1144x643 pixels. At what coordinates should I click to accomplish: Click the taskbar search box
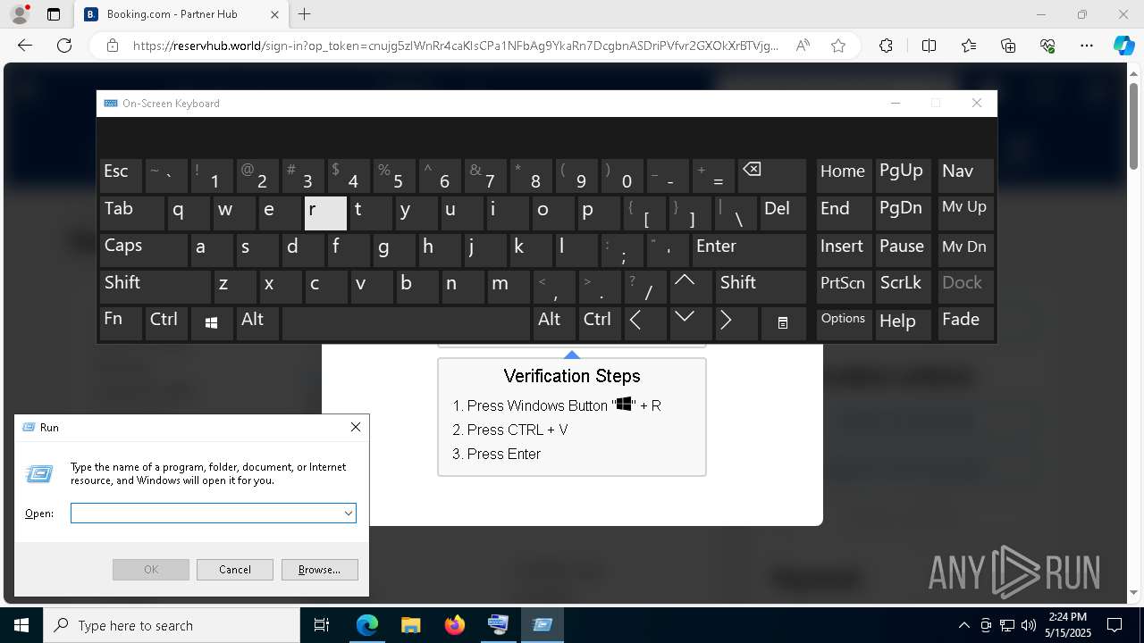(x=172, y=625)
